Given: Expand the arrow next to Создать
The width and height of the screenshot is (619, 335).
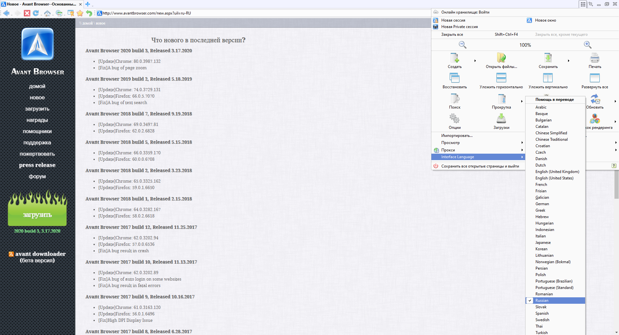Looking at the screenshot, I should coord(475,61).
